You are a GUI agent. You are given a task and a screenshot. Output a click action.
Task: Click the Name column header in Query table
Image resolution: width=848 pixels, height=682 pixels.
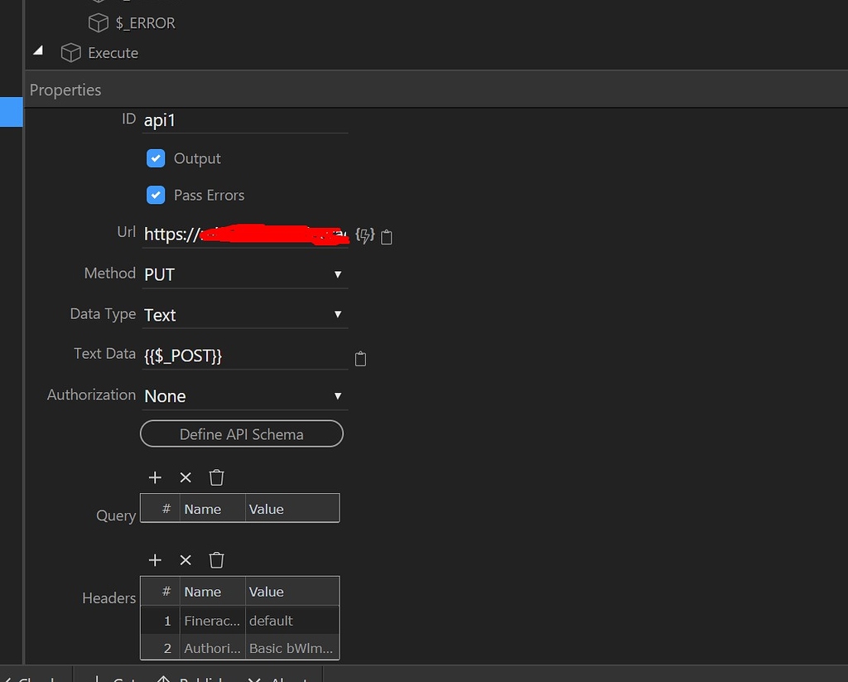pos(213,509)
